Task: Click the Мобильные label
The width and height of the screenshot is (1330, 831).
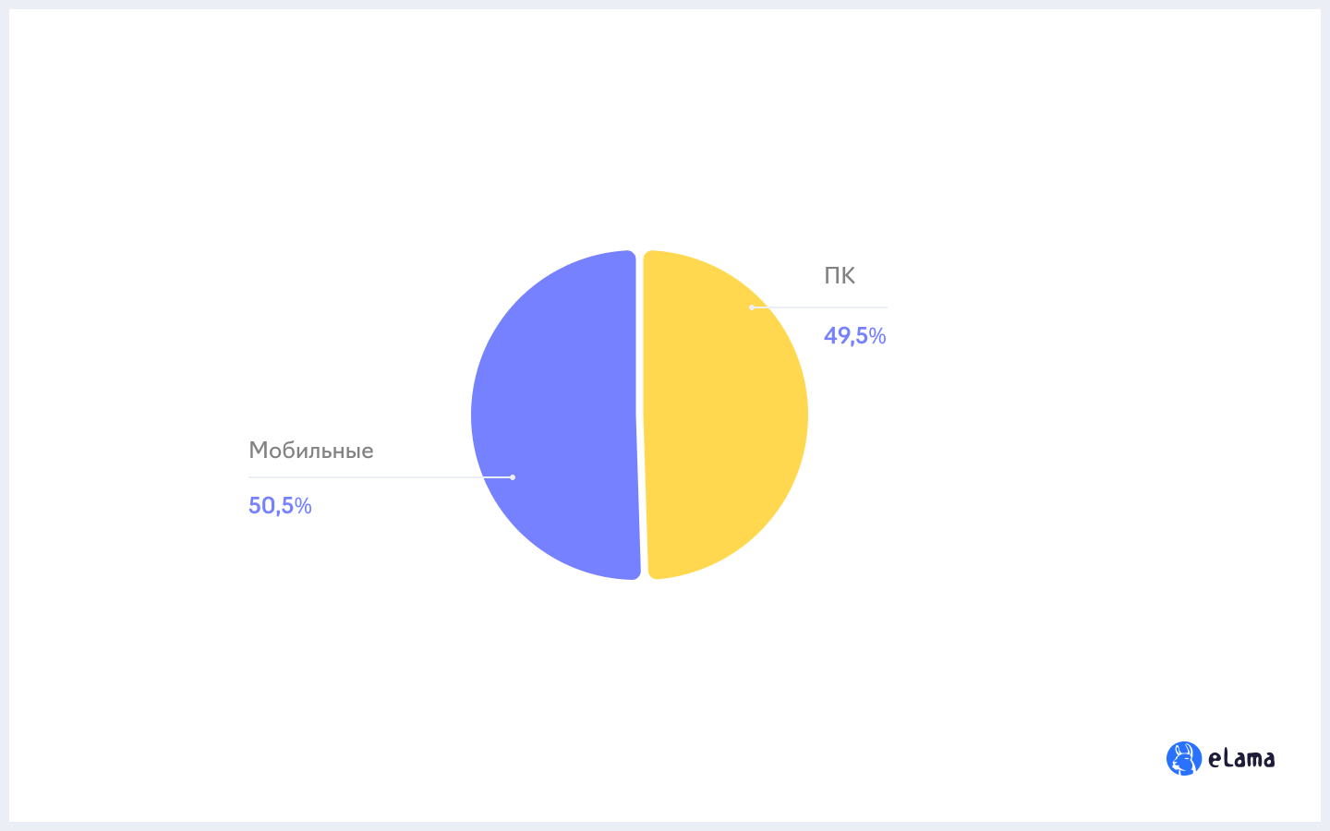Action: tap(311, 451)
